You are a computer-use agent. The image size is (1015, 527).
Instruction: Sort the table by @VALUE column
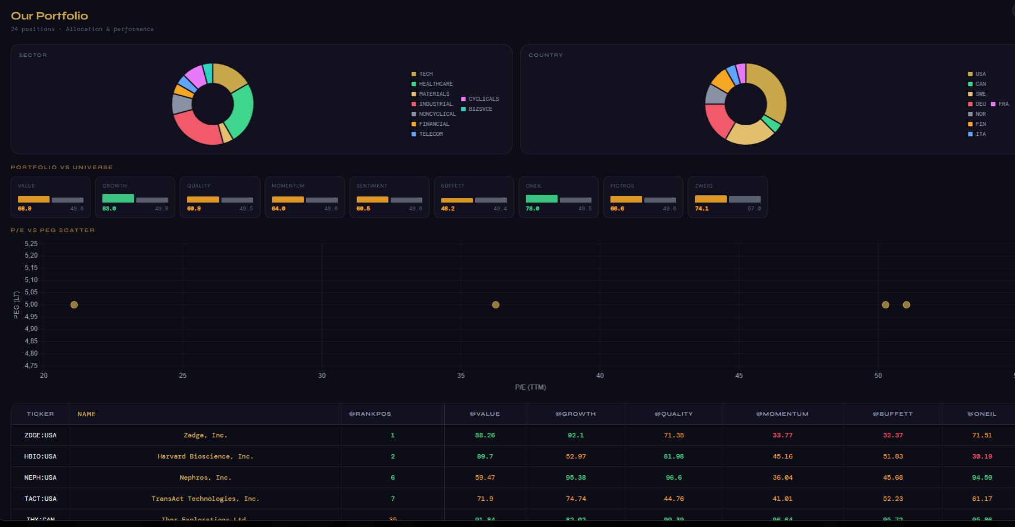click(x=485, y=414)
